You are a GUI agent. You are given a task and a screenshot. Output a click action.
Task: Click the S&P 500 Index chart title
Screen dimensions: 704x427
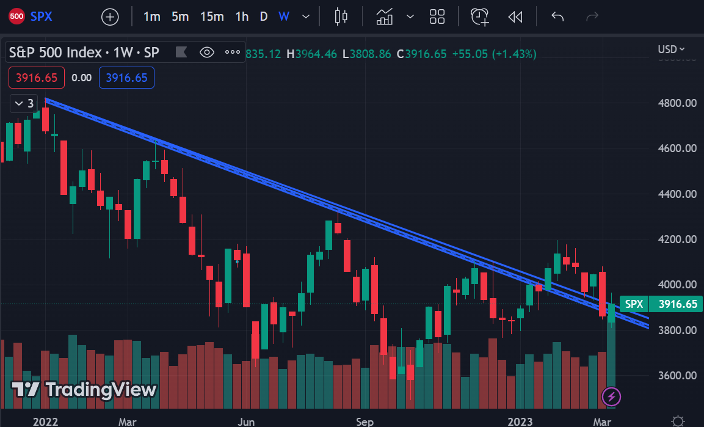(84, 53)
